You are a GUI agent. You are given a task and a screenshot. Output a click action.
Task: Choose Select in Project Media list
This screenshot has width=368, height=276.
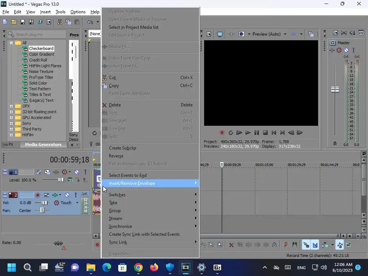151,27
